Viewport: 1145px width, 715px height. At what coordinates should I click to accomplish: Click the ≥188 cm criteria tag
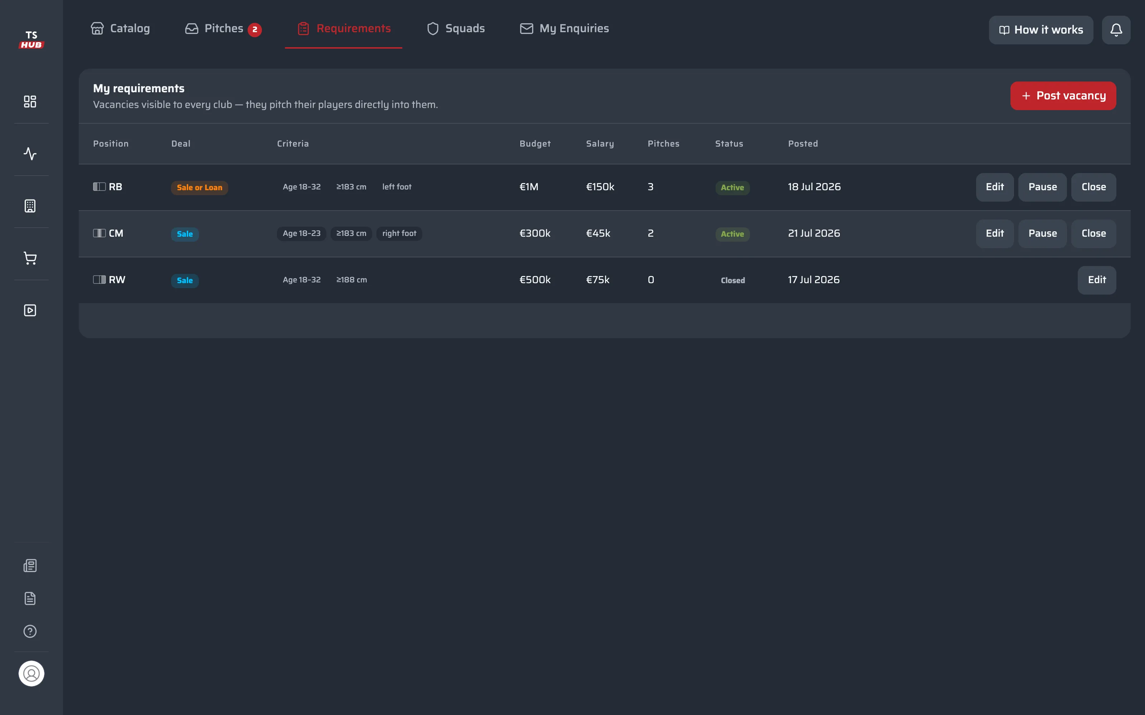351,280
